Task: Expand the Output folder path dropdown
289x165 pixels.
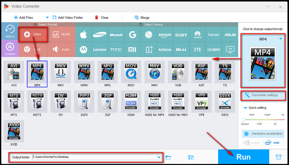Action: [159, 157]
